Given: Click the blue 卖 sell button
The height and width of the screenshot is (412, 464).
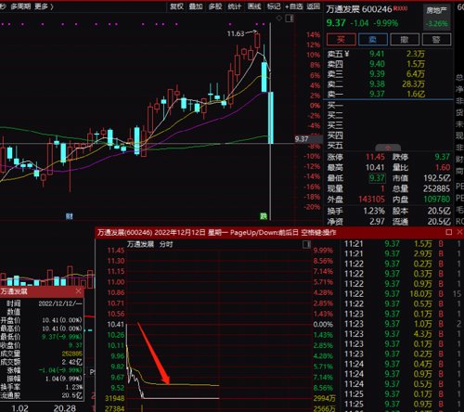Looking at the screenshot, I should click(x=373, y=40).
